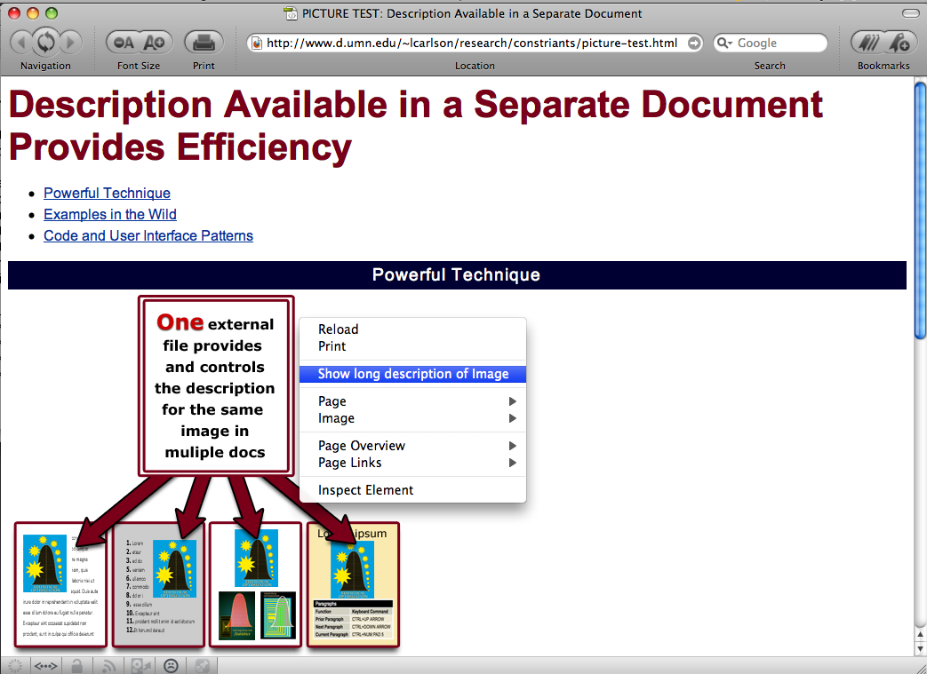Screen dimensions: 927x674
Task: Open the Examples in the Wild link
Action: [110, 214]
